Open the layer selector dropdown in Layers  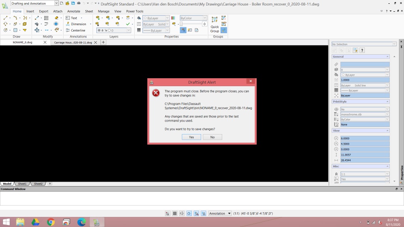point(128,30)
